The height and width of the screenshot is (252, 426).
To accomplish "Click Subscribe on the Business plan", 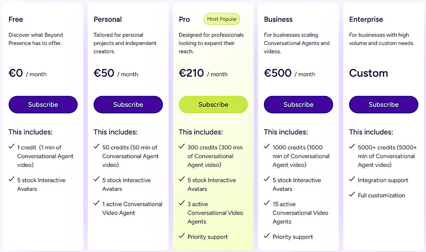I will click(x=298, y=104).
